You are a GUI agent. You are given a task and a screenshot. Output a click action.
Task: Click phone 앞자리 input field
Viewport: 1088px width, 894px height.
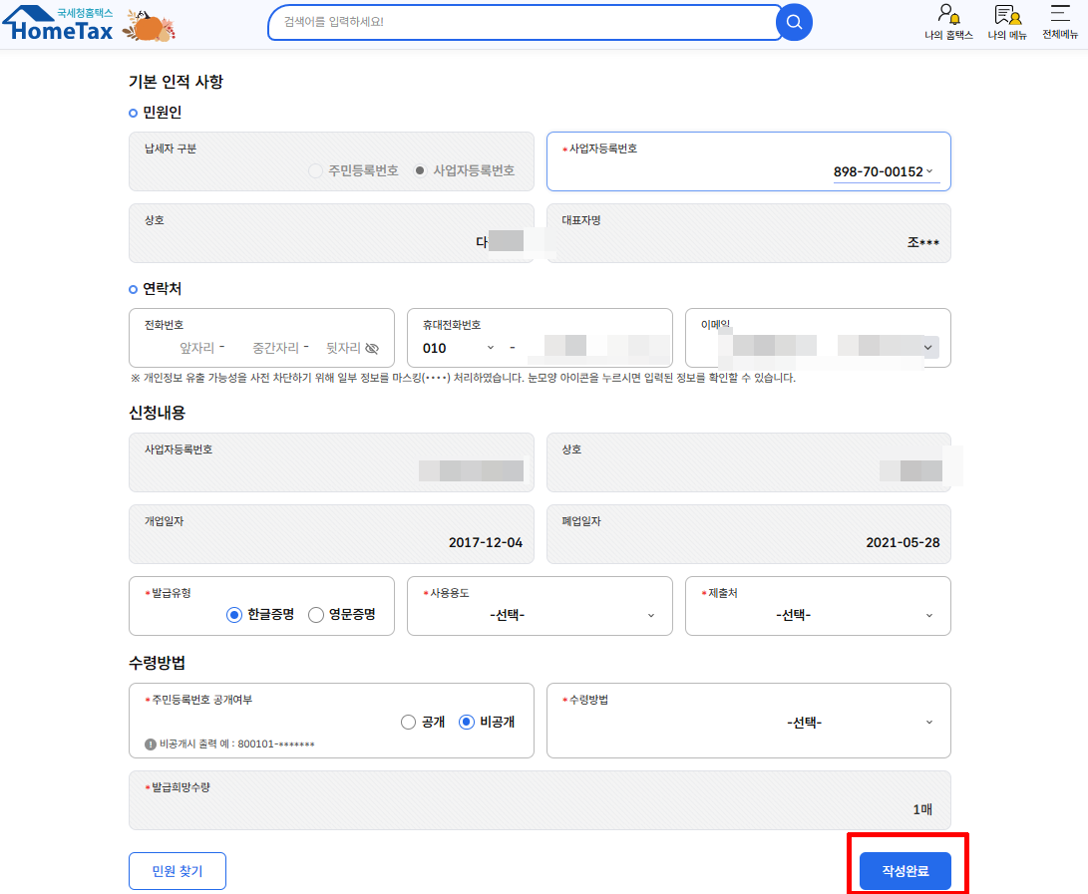198,348
